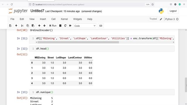Open the browser hamburger menu
This screenshot has height=105, width=187.
coord(184,4)
